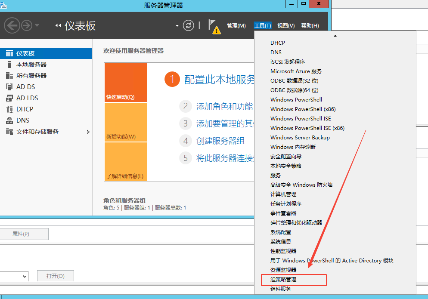Click 添加角色和功能 link
This screenshot has height=299, width=428.
point(224,106)
